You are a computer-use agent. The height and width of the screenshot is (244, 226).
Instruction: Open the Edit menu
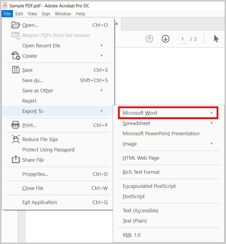19,14
